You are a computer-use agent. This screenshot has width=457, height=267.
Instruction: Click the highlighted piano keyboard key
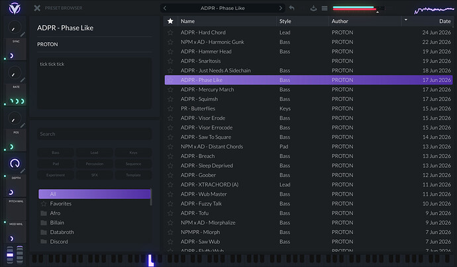click(150, 260)
